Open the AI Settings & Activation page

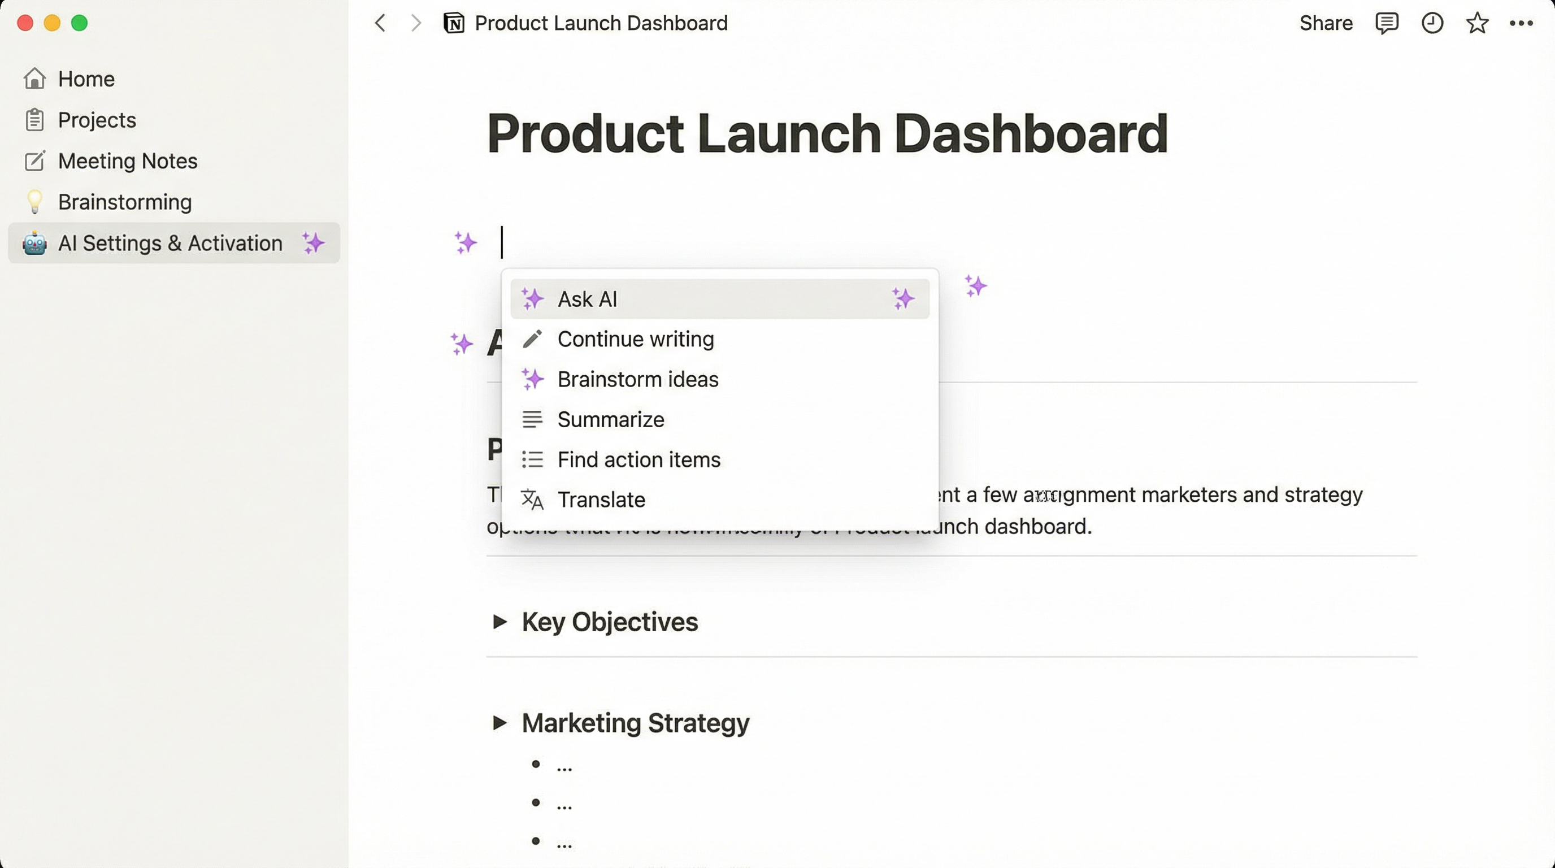tap(170, 243)
